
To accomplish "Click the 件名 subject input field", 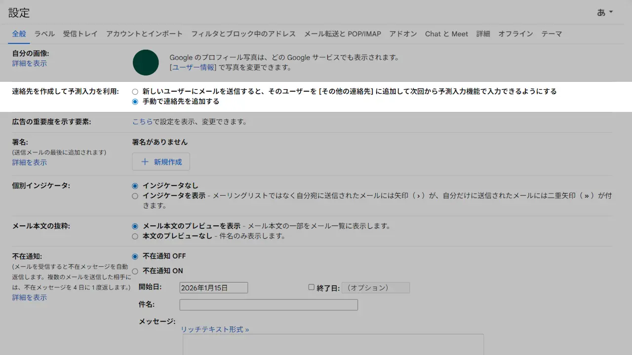I will coord(269,305).
